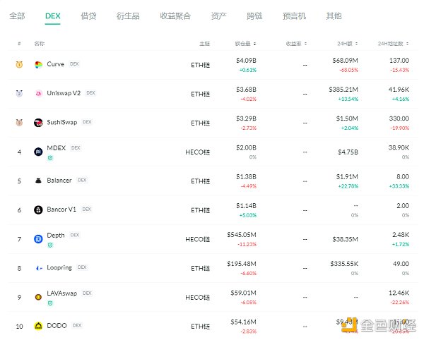Viewport: 424px width, 340px height.
Task: Switch to the 借贷 tab
Action: tap(88, 16)
